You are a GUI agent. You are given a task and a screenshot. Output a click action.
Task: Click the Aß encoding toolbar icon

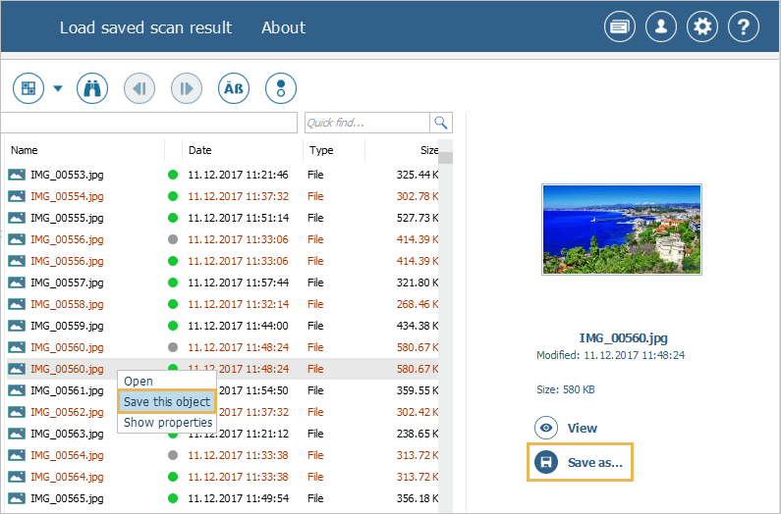tap(234, 88)
